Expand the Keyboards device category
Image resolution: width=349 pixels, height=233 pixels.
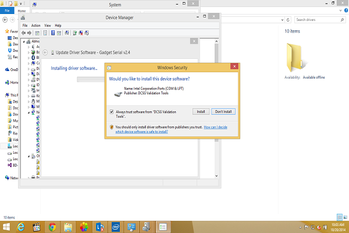(29, 96)
